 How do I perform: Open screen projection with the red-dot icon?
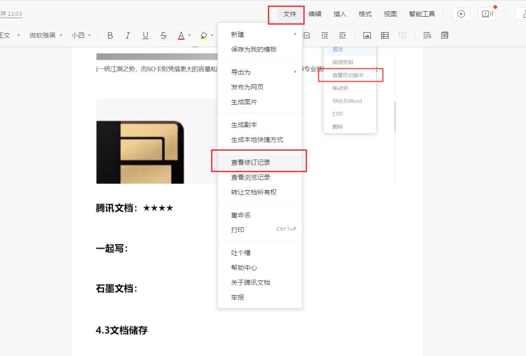point(487,13)
